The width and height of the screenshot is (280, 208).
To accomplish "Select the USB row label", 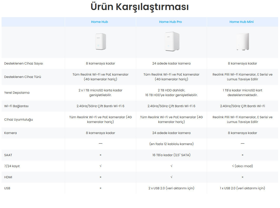I will (7, 188).
